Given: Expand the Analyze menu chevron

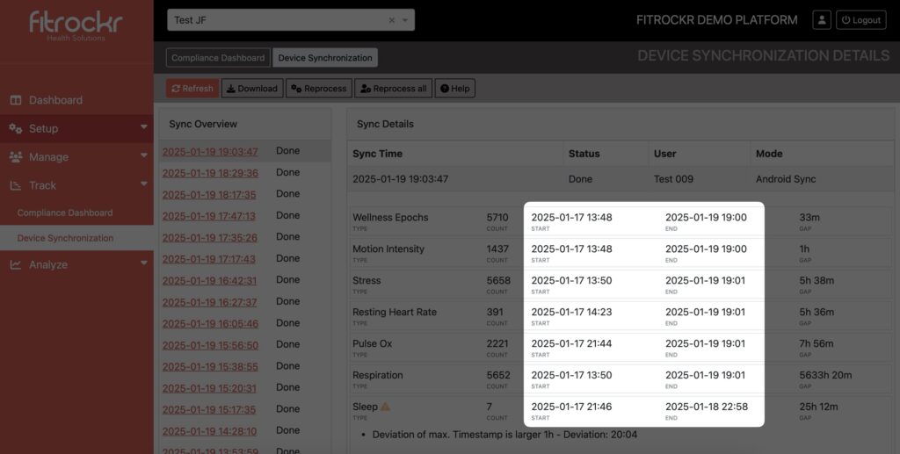Looking at the screenshot, I should pos(143,263).
